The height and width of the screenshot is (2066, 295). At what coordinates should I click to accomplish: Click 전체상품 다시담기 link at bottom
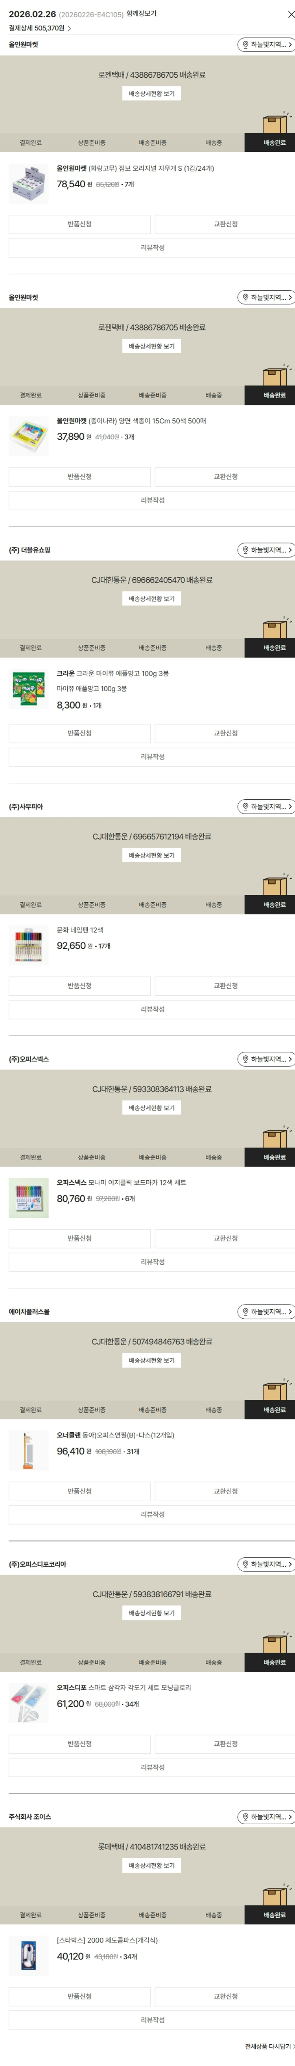(x=268, y=2046)
